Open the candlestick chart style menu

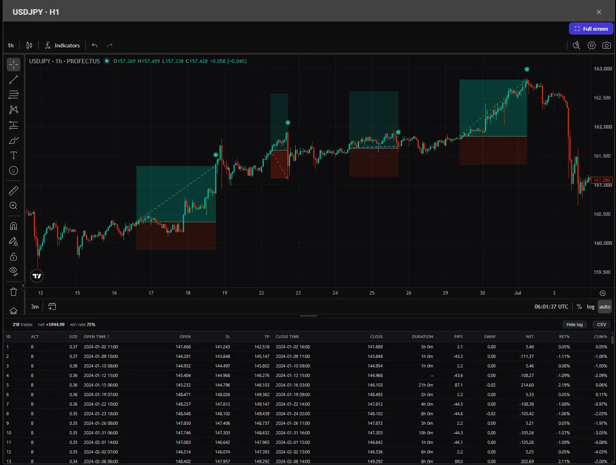29,45
